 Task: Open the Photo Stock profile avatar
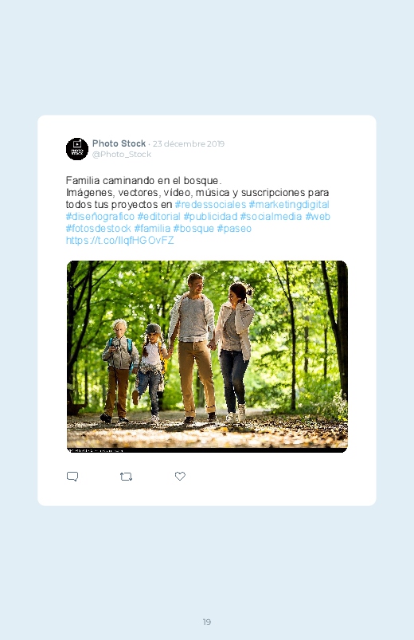pyautogui.click(x=77, y=149)
